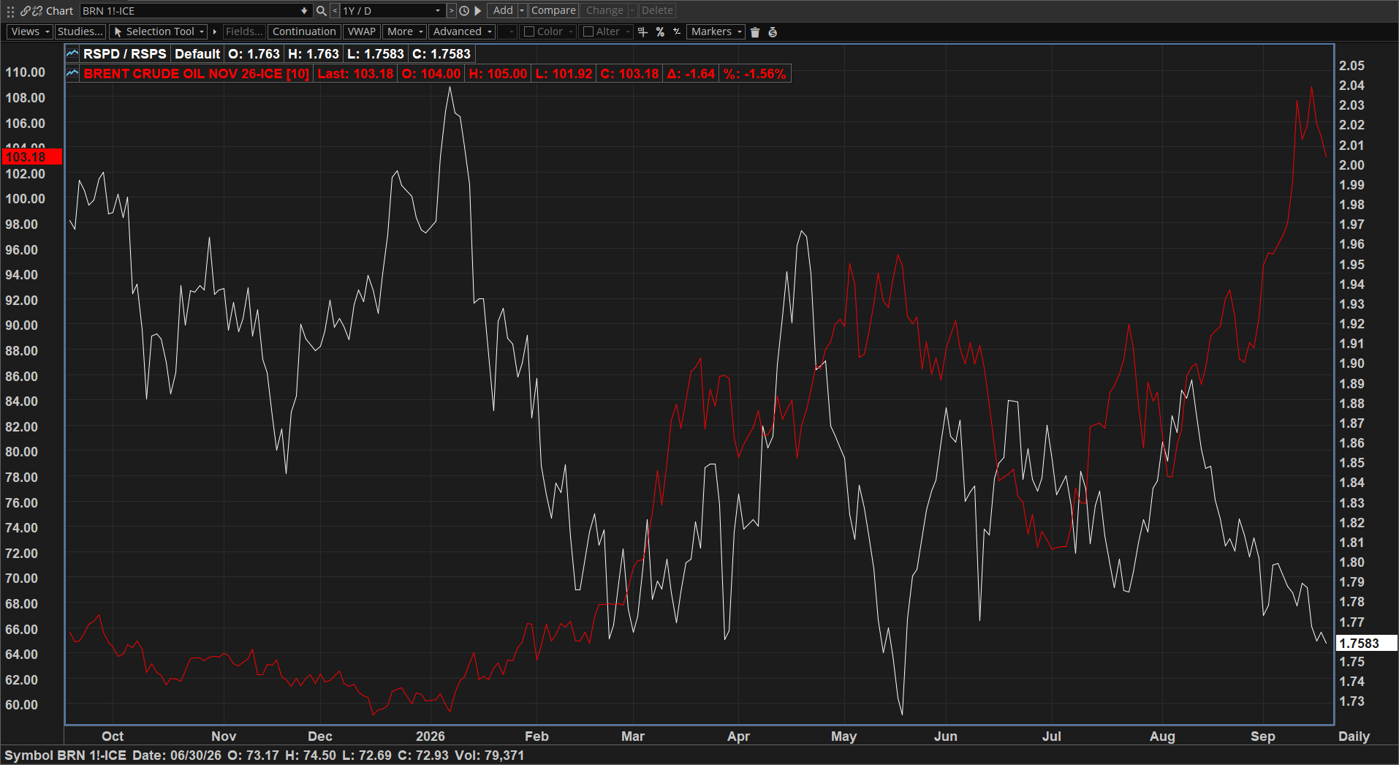
Task: Open the More menu
Action: pos(405,31)
